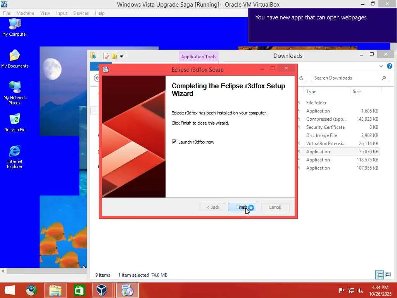
Task: Open the Windows Store taskbar icon
Action: point(79,290)
